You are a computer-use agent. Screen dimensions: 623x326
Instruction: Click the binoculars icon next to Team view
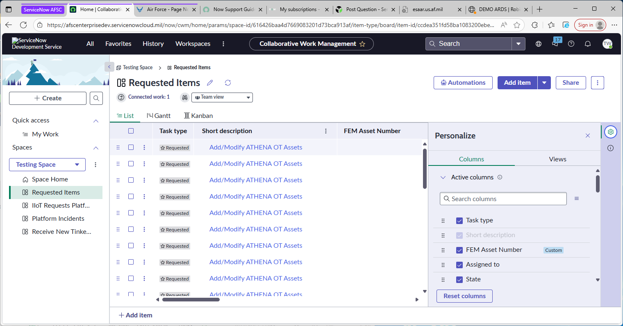[x=185, y=97]
